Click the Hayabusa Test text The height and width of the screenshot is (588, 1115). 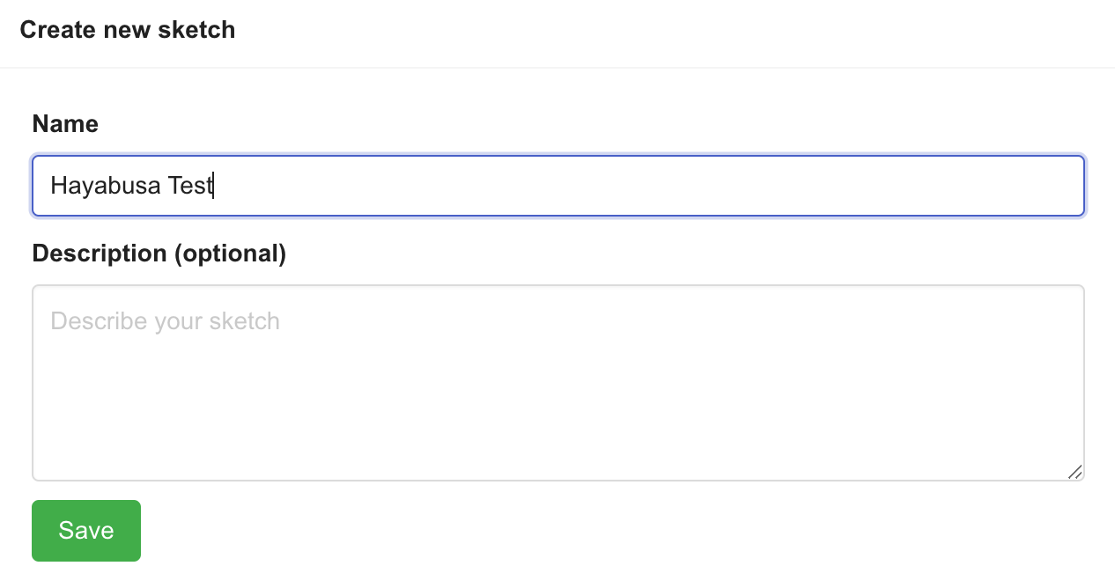tap(131, 186)
